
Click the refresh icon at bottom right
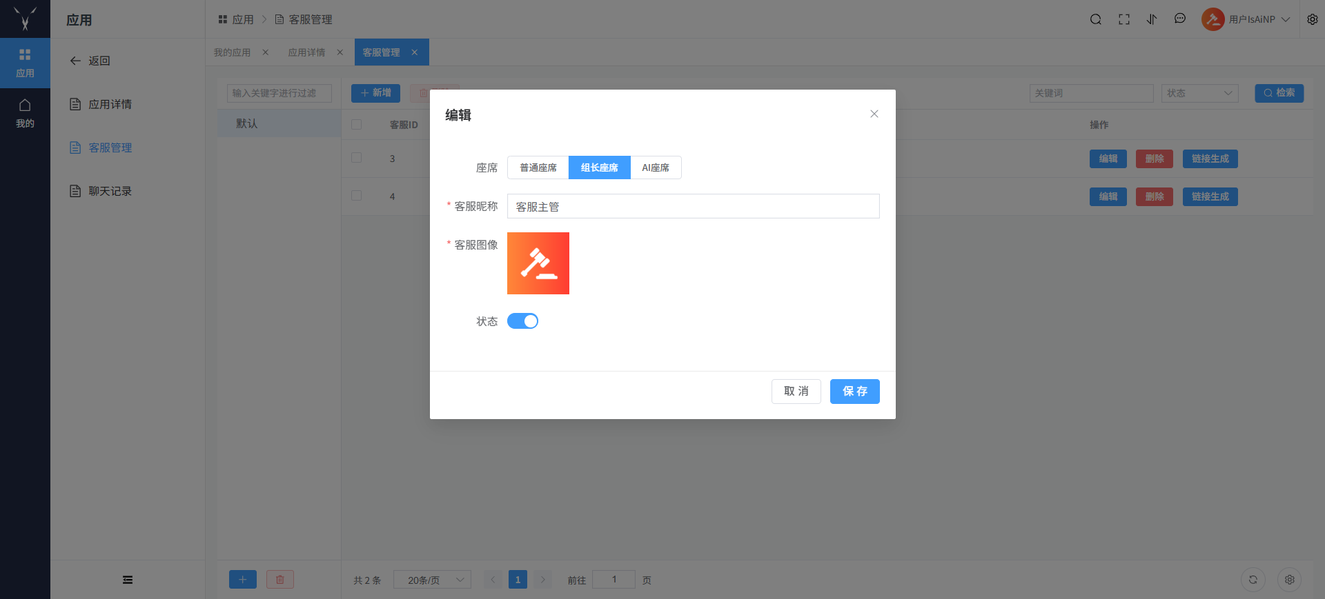pyautogui.click(x=1253, y=580)
